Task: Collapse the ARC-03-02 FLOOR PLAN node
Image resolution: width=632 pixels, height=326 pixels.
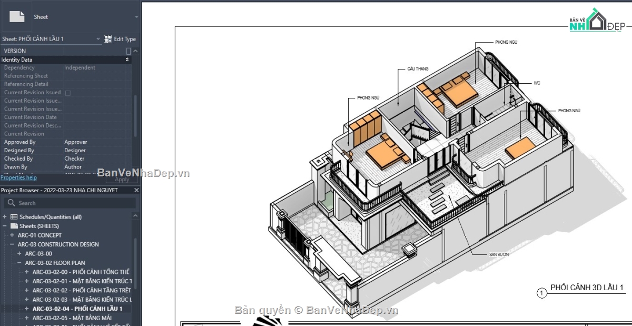Action: pos(19,263)
